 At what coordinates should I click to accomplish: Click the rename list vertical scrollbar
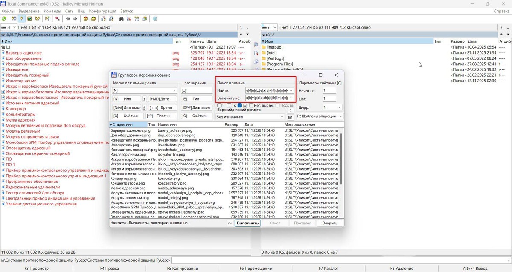pos(340,171)
